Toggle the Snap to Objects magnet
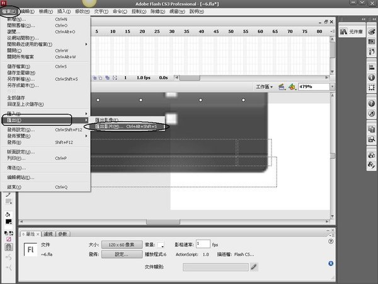This screenshot has width=378, height=284. (x=9, y=247)
